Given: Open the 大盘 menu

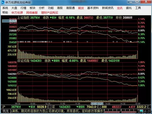Looking at the screenshot, I should click(x=14, y=8).
